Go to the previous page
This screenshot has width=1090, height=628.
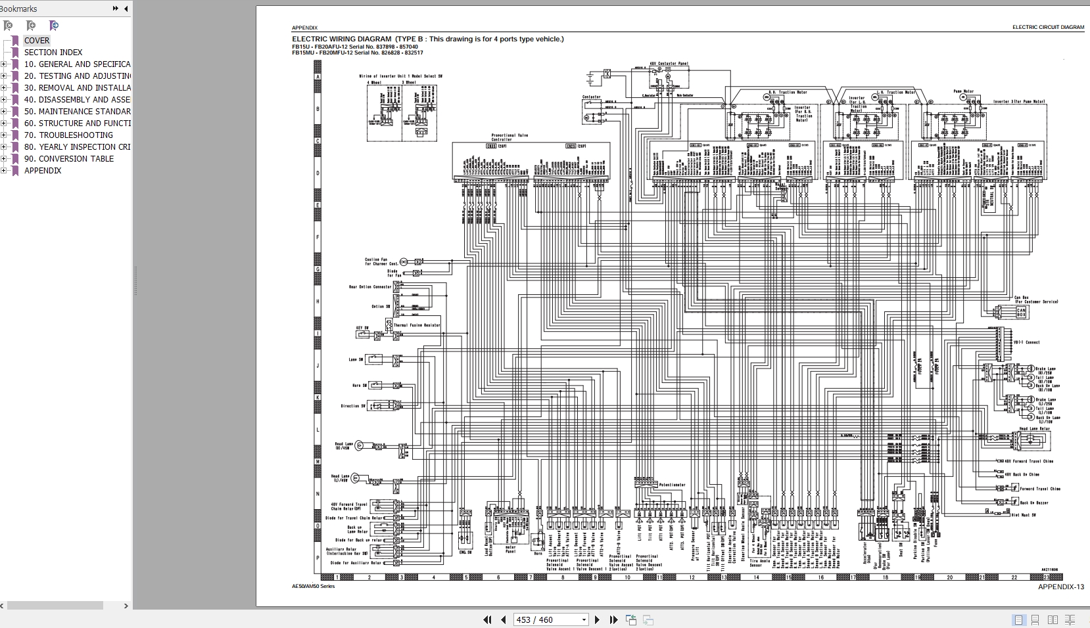504,619
